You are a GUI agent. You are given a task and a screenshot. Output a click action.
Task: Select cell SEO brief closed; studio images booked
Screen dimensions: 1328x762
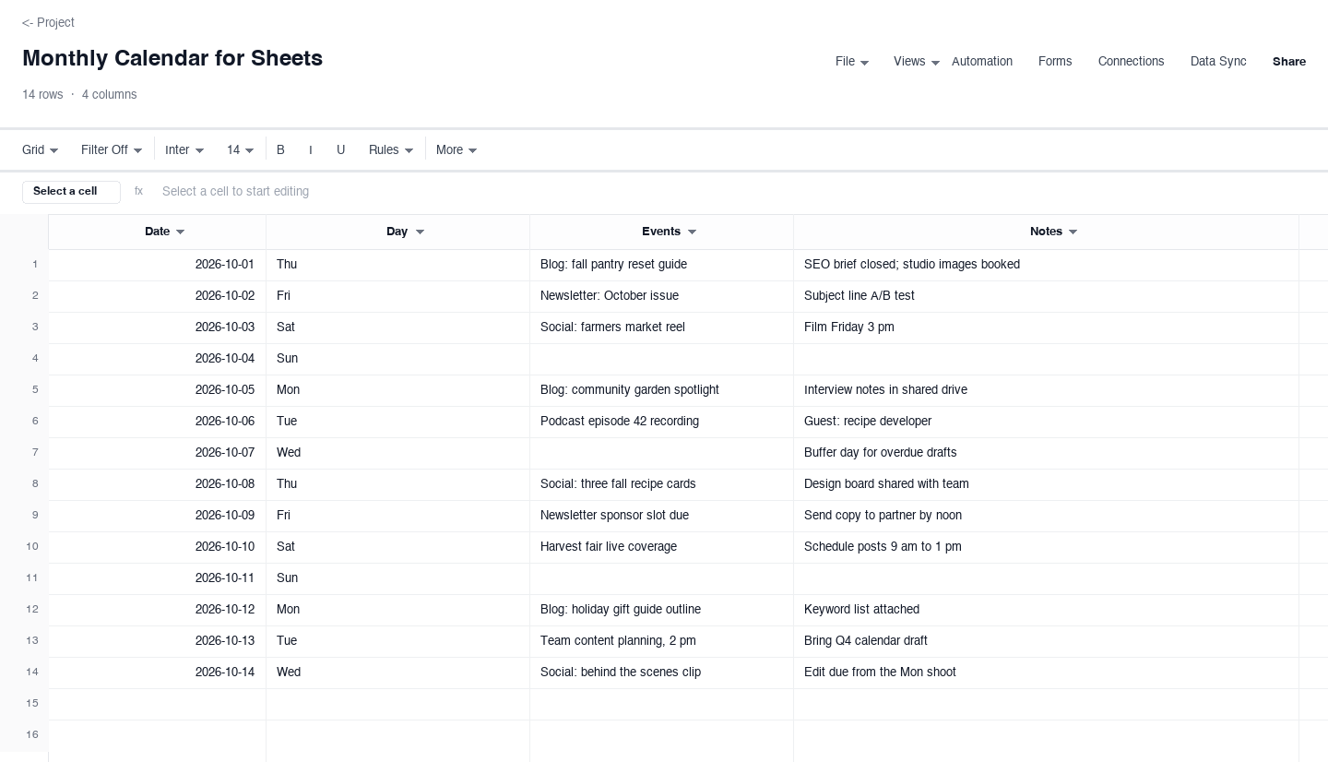(x=1047, y=265)
